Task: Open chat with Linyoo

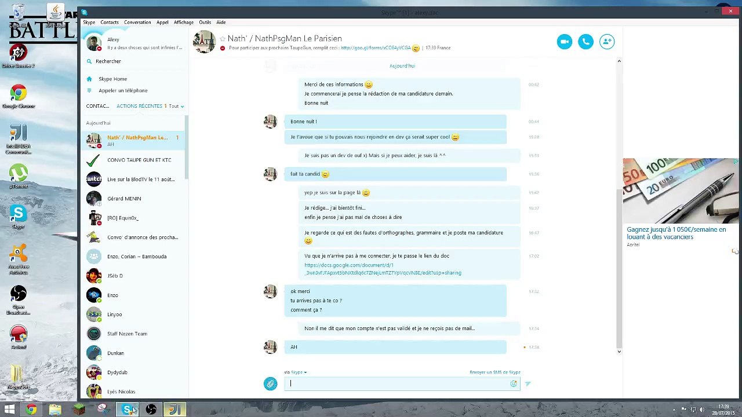Action: click(x=134, y=314)
